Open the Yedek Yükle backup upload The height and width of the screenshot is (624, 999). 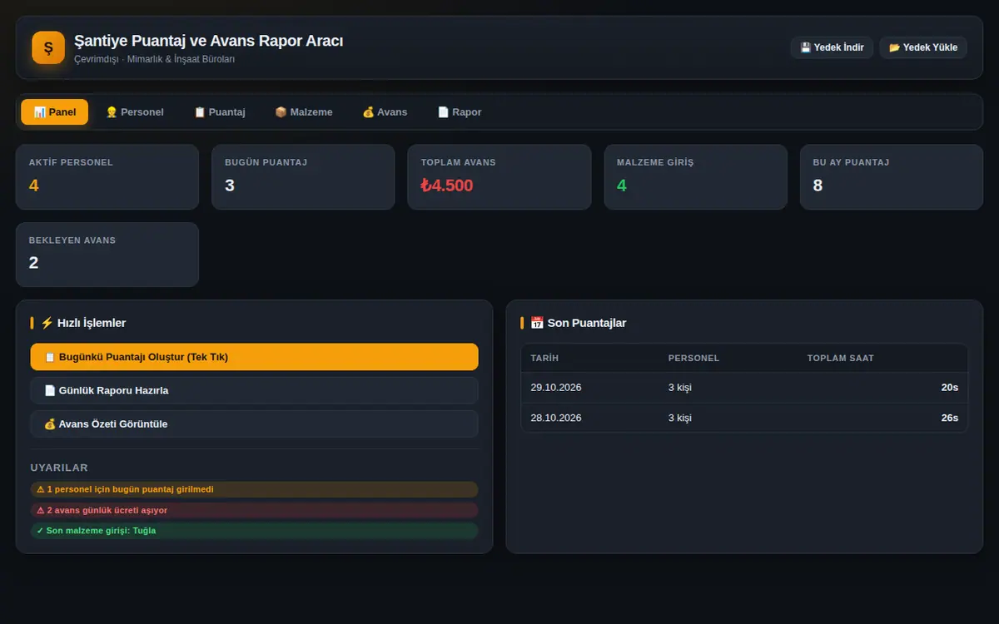click(x=923, y=47)
